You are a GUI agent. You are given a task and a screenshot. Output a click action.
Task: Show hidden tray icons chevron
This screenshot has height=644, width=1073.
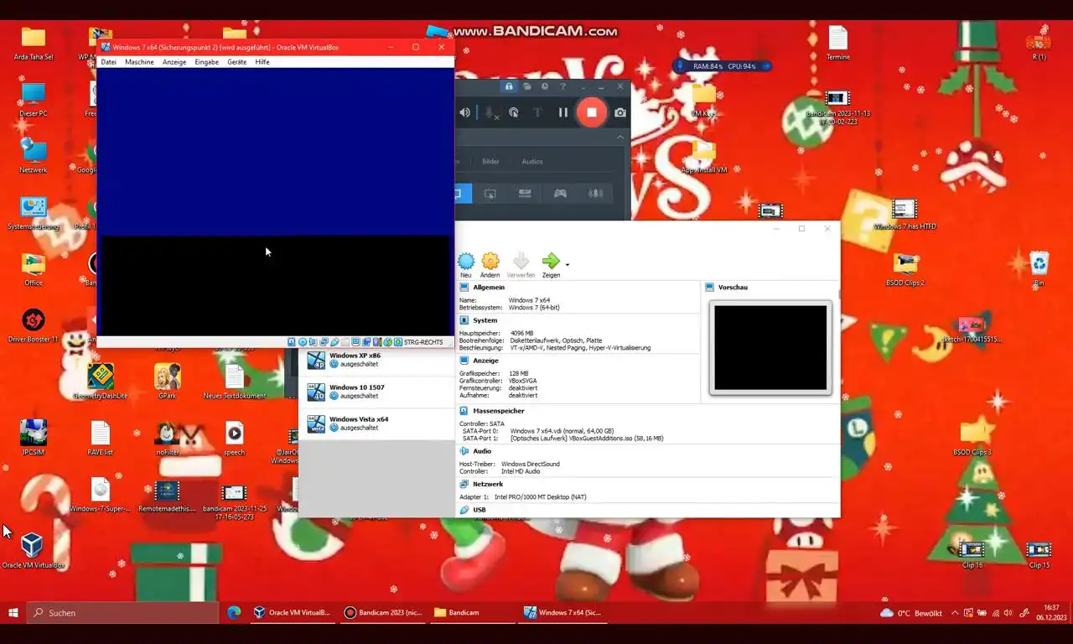point(955,613)
